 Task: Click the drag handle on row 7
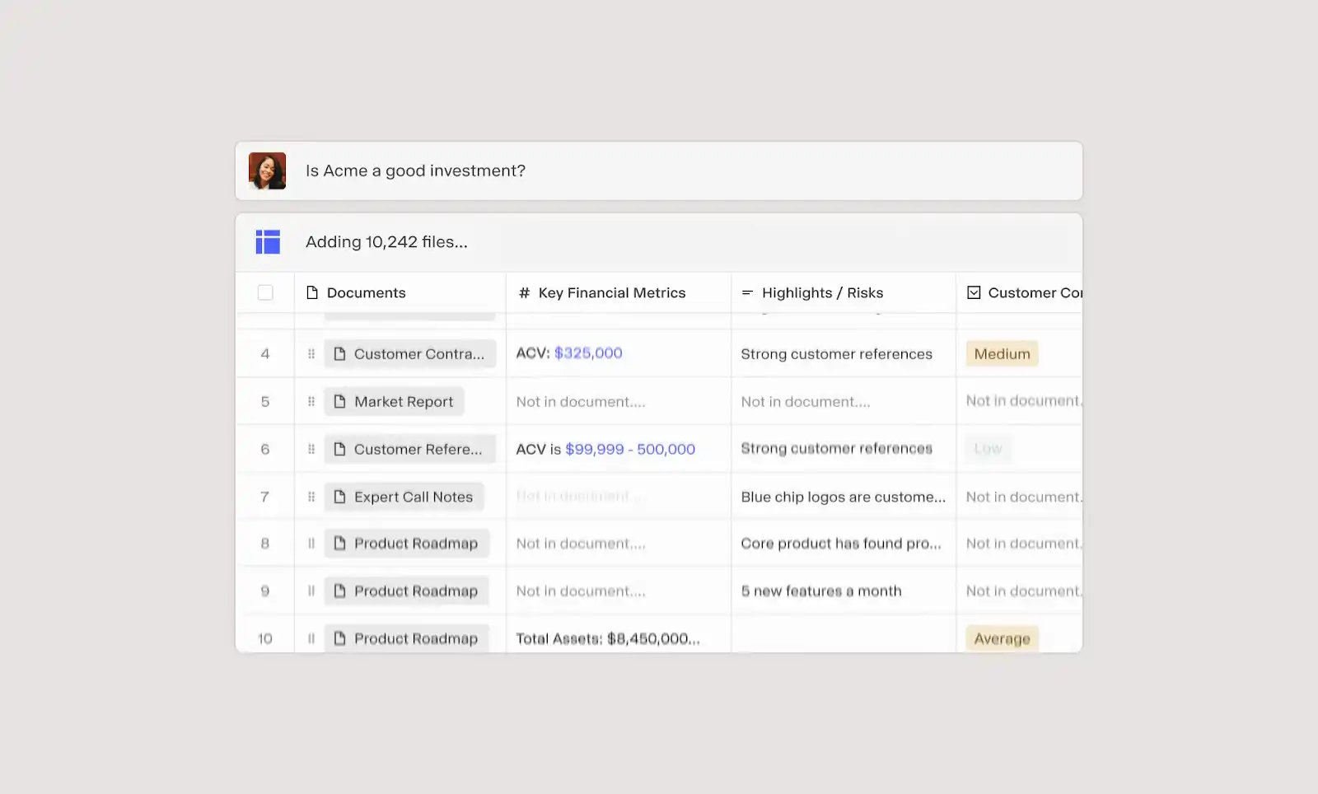[x=311, y=497]
